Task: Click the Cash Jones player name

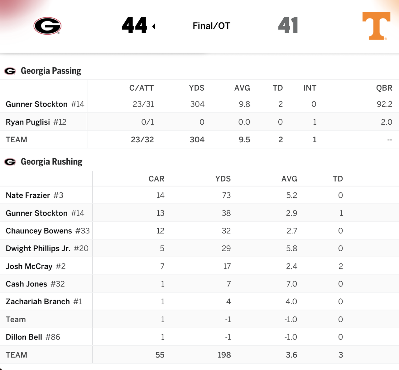Action: pos(26,284)
